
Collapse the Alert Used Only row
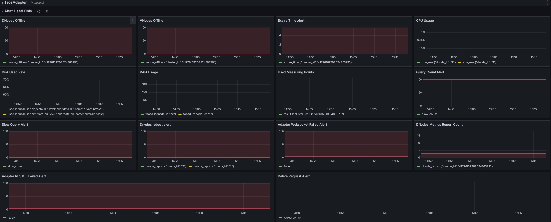(3, 11)
